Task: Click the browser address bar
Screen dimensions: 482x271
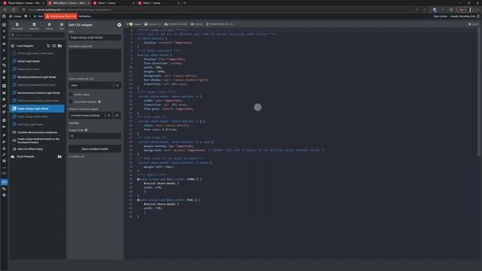Action: click(215, 10)
